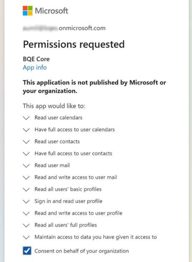192x262 pixels.
Task: Expand the Read user mail chevron
Action: [26, 166]
